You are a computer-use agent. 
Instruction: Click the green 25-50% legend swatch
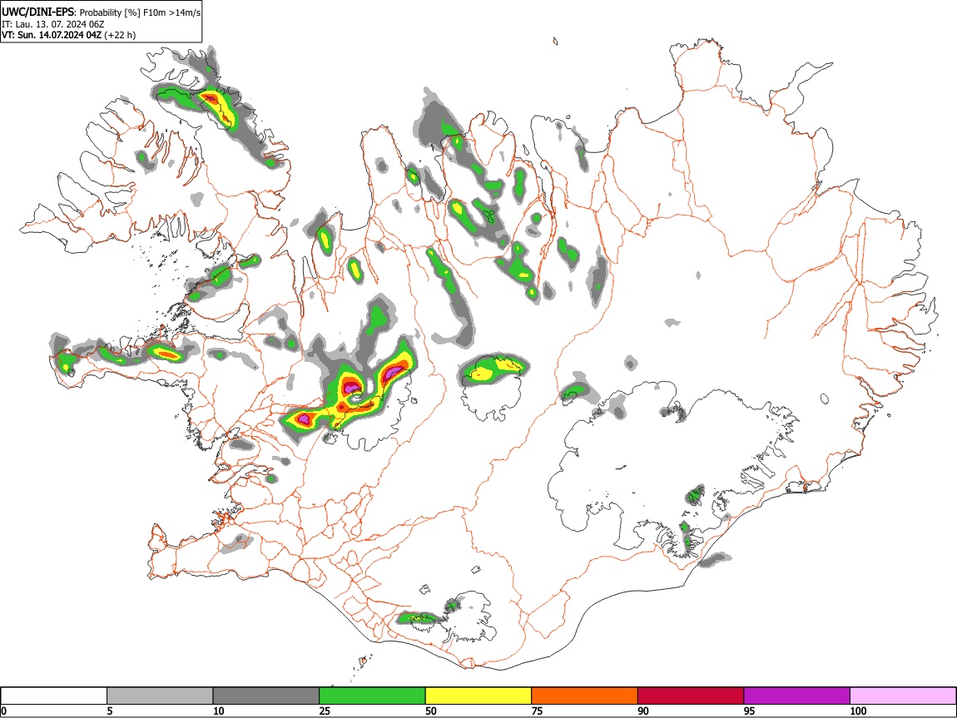[372, 696]
